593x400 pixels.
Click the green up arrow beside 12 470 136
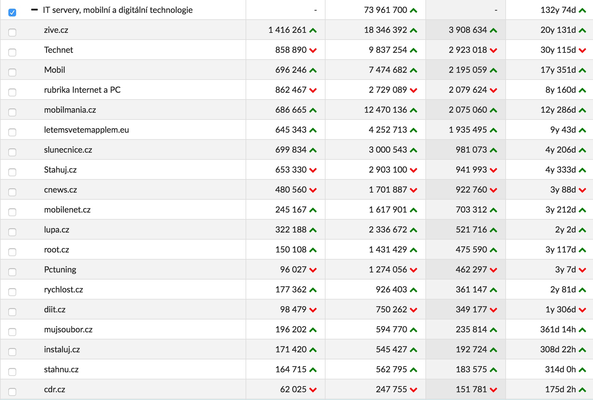click(413, 110)
